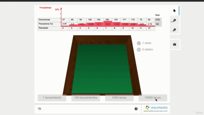Image resolution: width=204 pixels, height=115 pixels.
Task: Click the 10000 lanza. button
Action: pyautogui.click(x=153, y=98)
